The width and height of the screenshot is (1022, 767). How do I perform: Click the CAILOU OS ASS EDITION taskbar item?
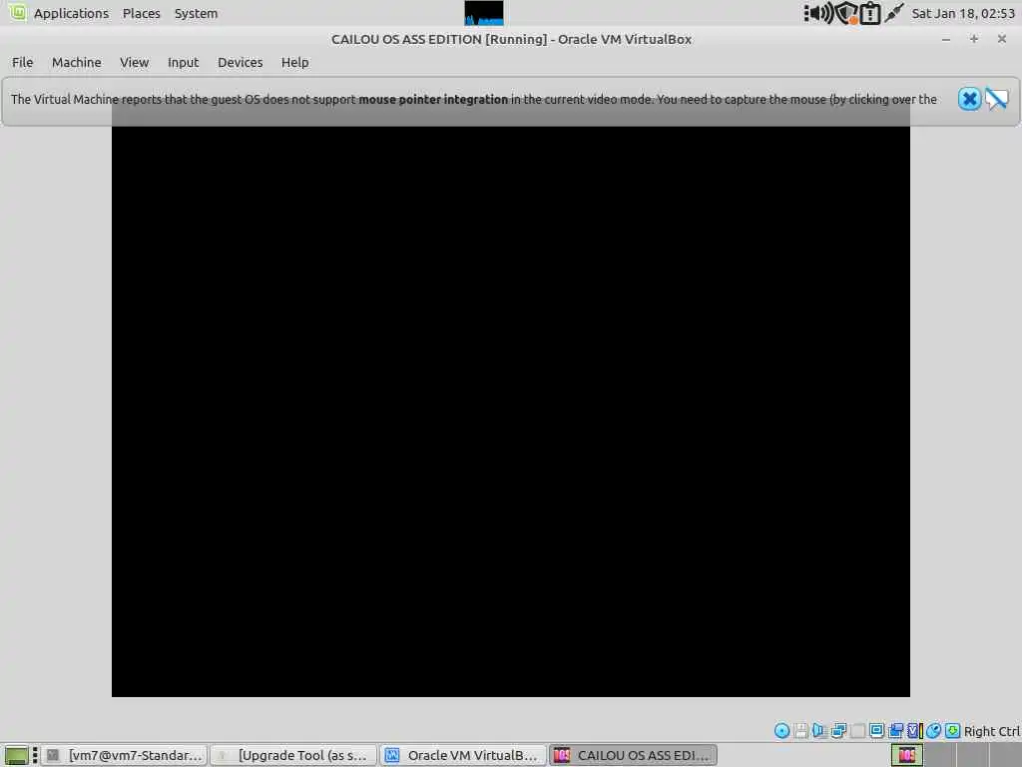click(633, 755)
